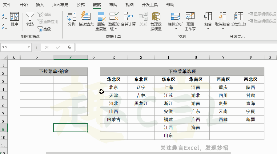Click 显示明细数据 show detail
Image resolution: width=277 pixels, height=154 pixels.
point(262,14)
